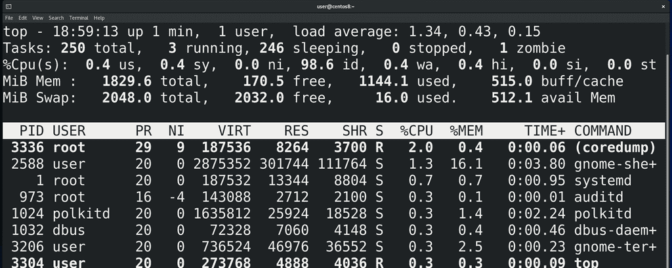672x268 pixels.
Task: Click RES value 301744
Action: [x=284, y=164]
